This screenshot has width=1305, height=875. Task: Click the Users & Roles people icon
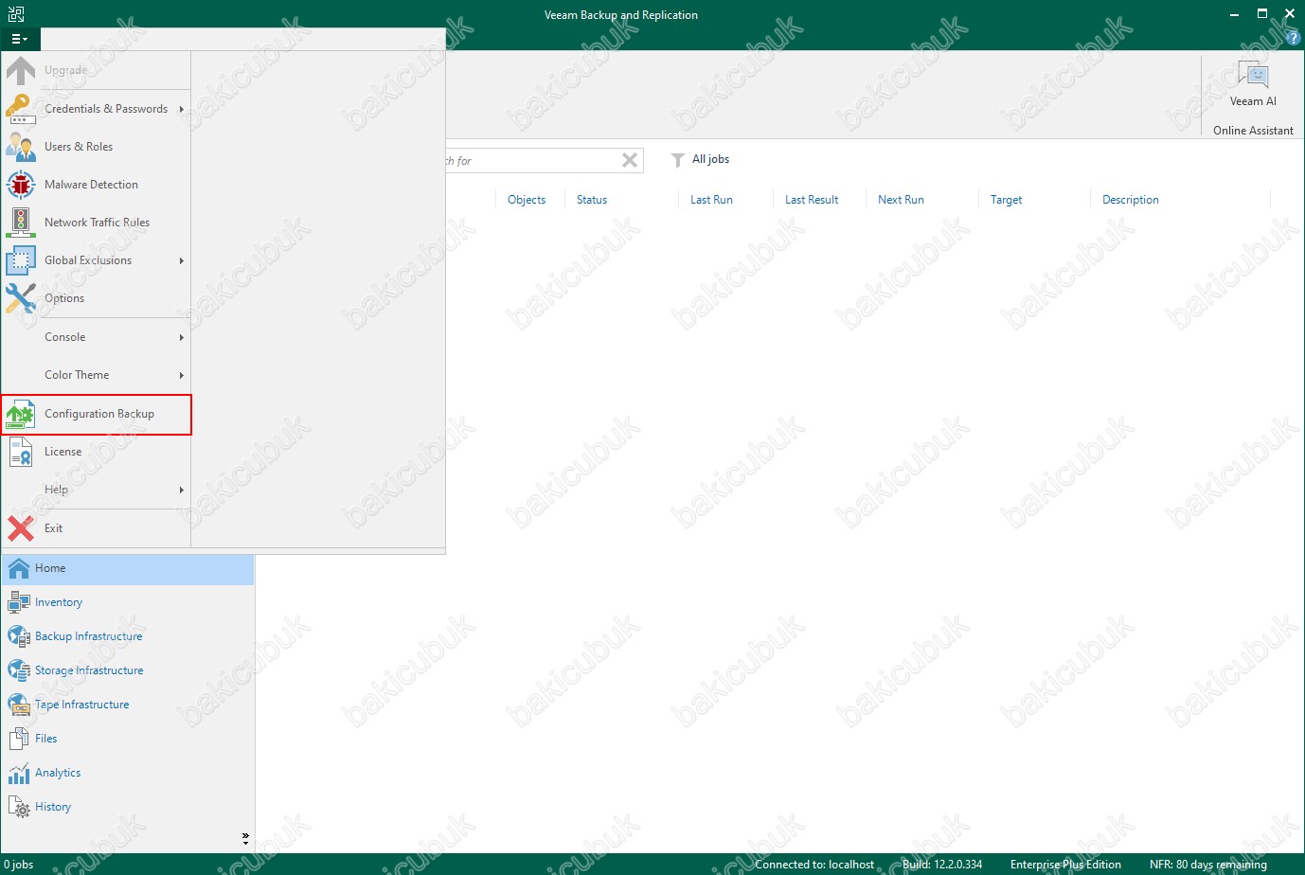pos(20,147)
